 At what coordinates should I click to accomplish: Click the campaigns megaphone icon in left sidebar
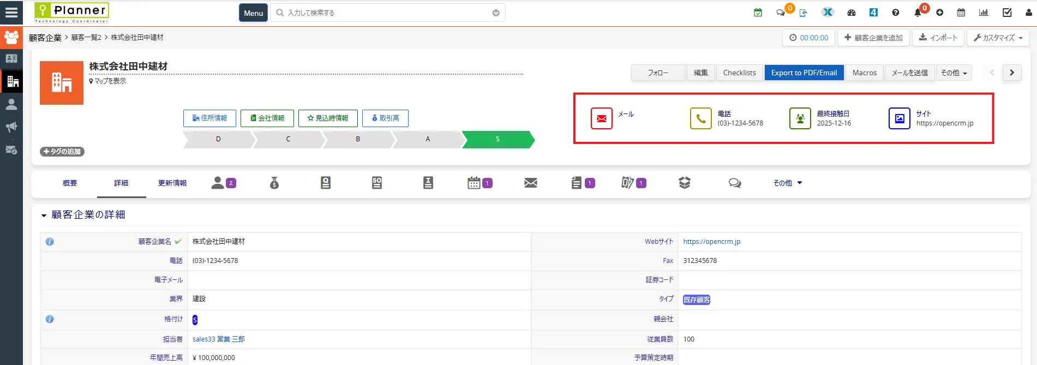click(11, 127)
